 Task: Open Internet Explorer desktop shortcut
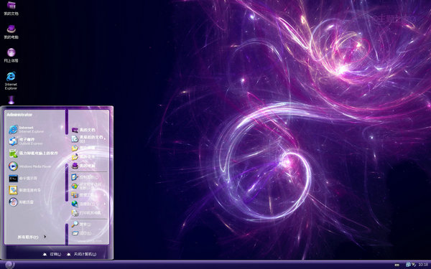[x=11, y=80]
